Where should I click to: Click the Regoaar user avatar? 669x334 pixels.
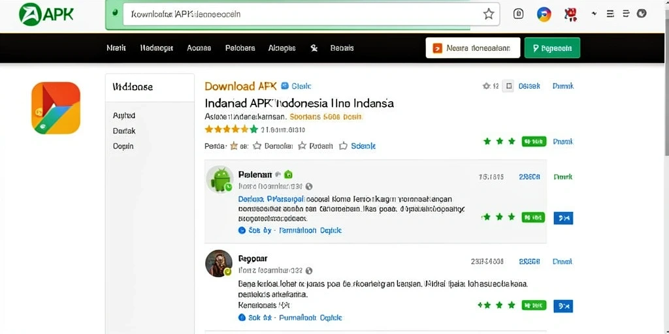[220, 264]
